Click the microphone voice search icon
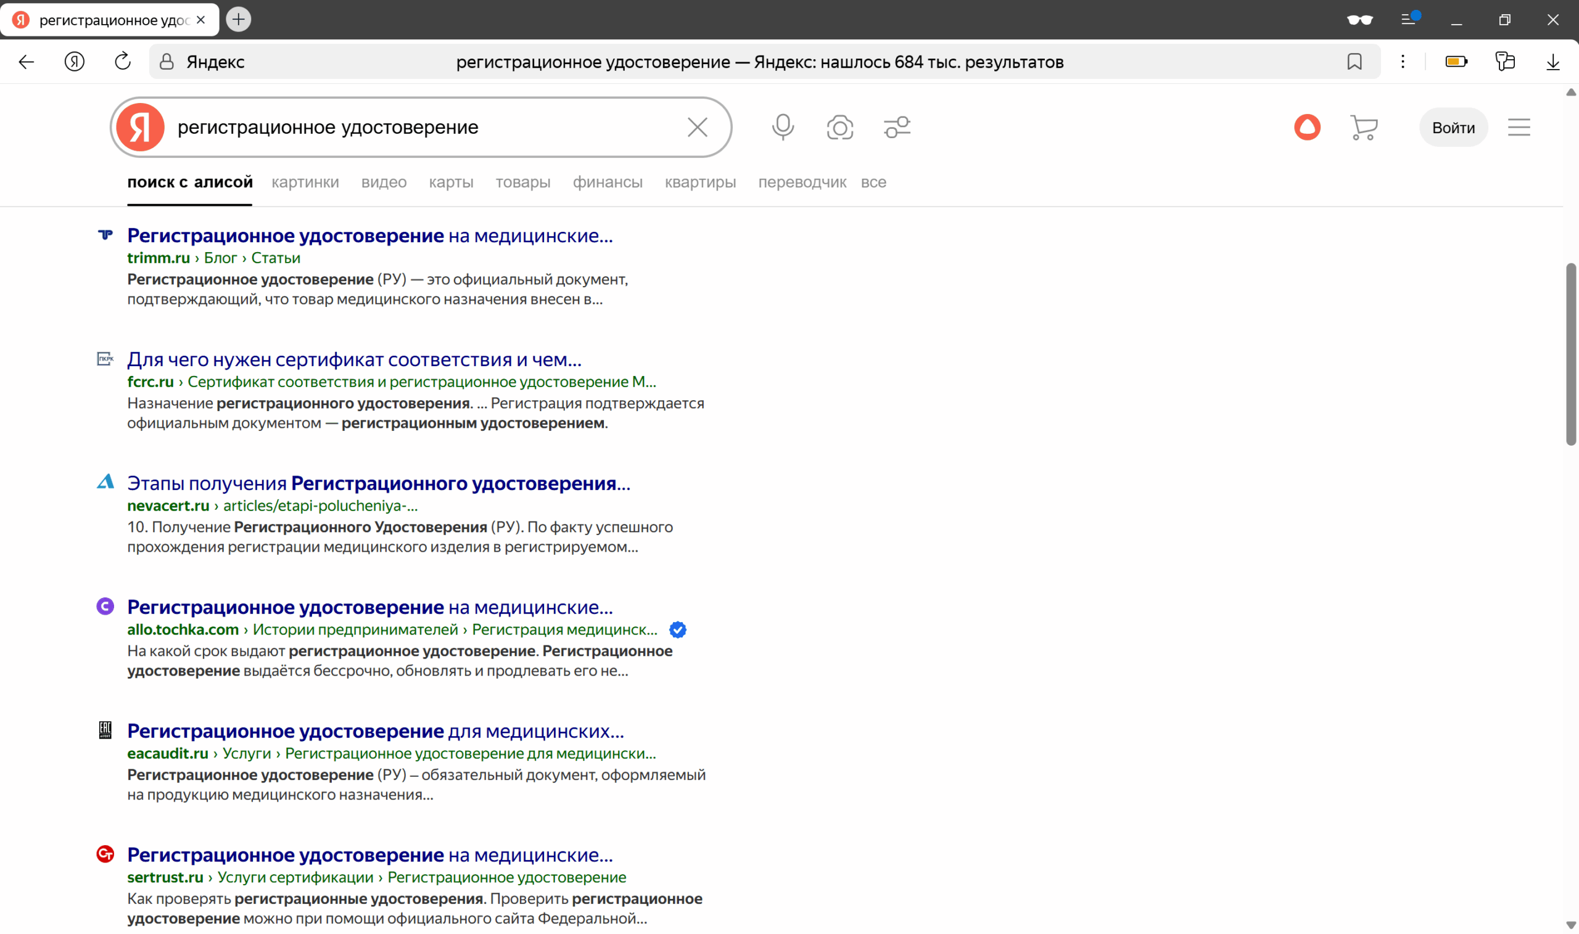Screen dimensions: 1579x934 pyautogui.click(x=783, y=127)
